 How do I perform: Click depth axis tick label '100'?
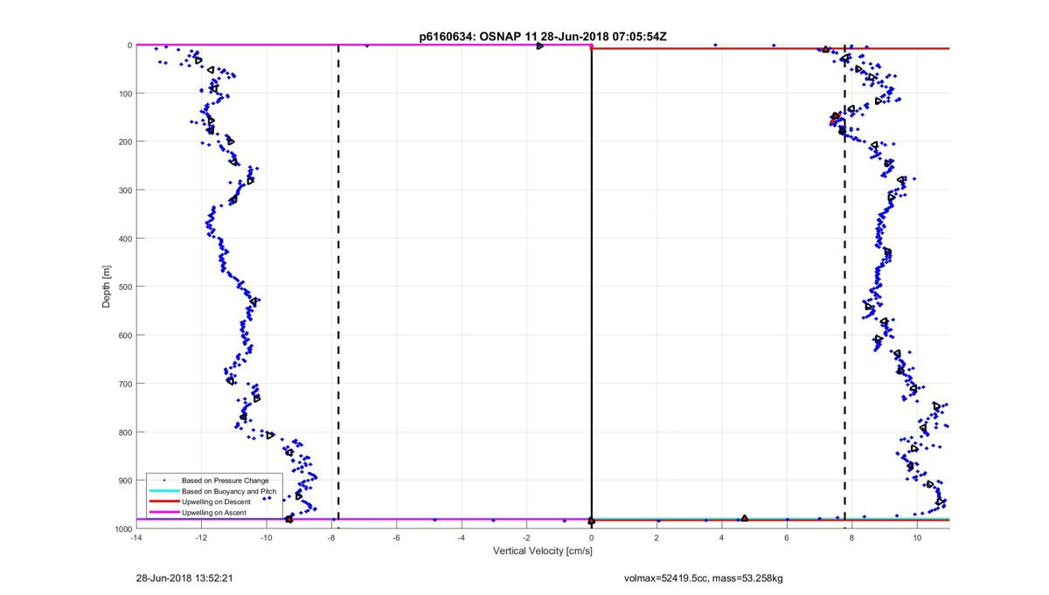pos(125,93)
